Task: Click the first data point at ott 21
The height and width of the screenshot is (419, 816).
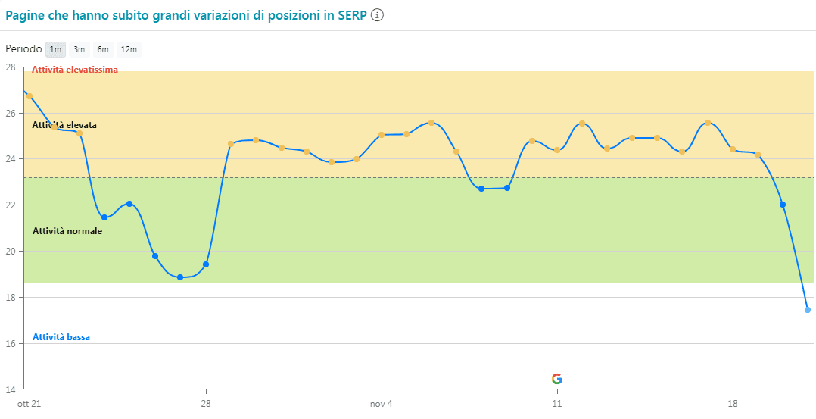Action: pos(30,96)
